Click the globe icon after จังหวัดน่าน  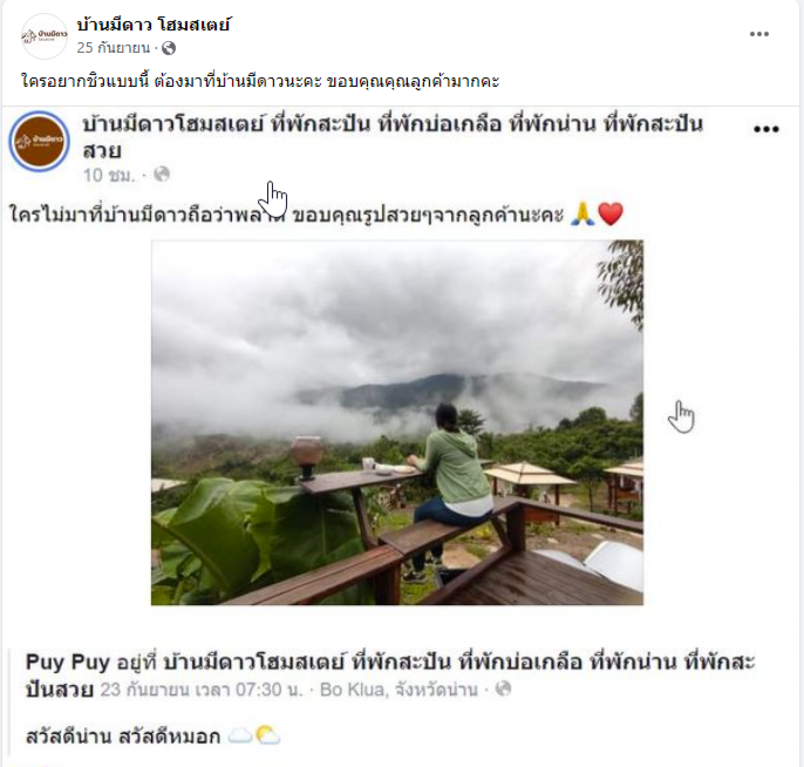(x=503, y=689)
